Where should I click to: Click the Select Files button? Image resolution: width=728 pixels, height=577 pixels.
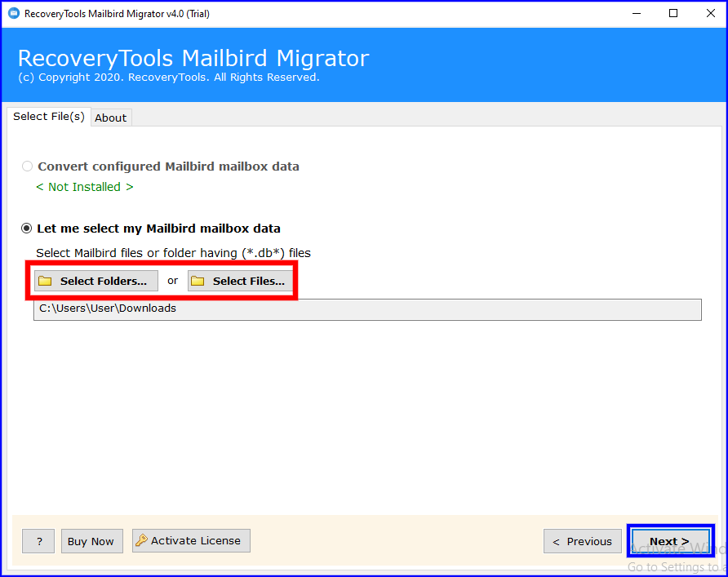[x=240, y=281]
